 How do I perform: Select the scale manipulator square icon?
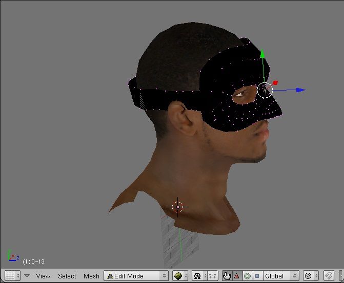pos(257,276)
